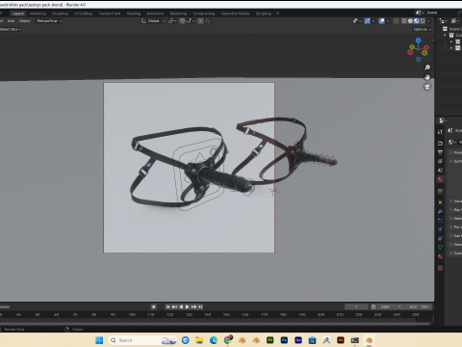Play animation in reverse
The image size is (462, 347).
click(x=181, y=307)
